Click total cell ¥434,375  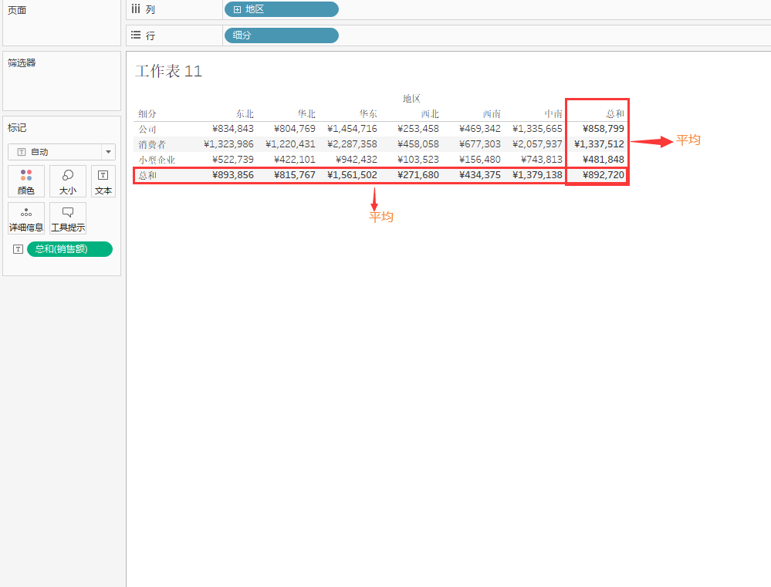coord(480,175)
